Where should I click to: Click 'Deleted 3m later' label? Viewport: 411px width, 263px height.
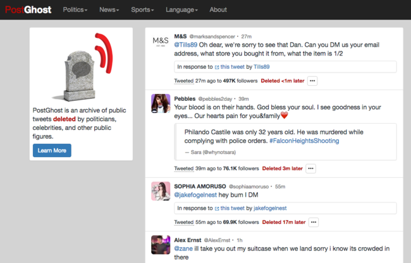click(282, 168)
